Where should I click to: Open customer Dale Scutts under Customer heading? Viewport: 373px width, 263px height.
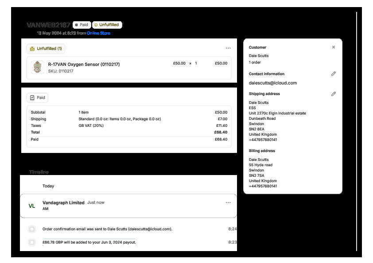pyautogui.click(x=259, y=56)
